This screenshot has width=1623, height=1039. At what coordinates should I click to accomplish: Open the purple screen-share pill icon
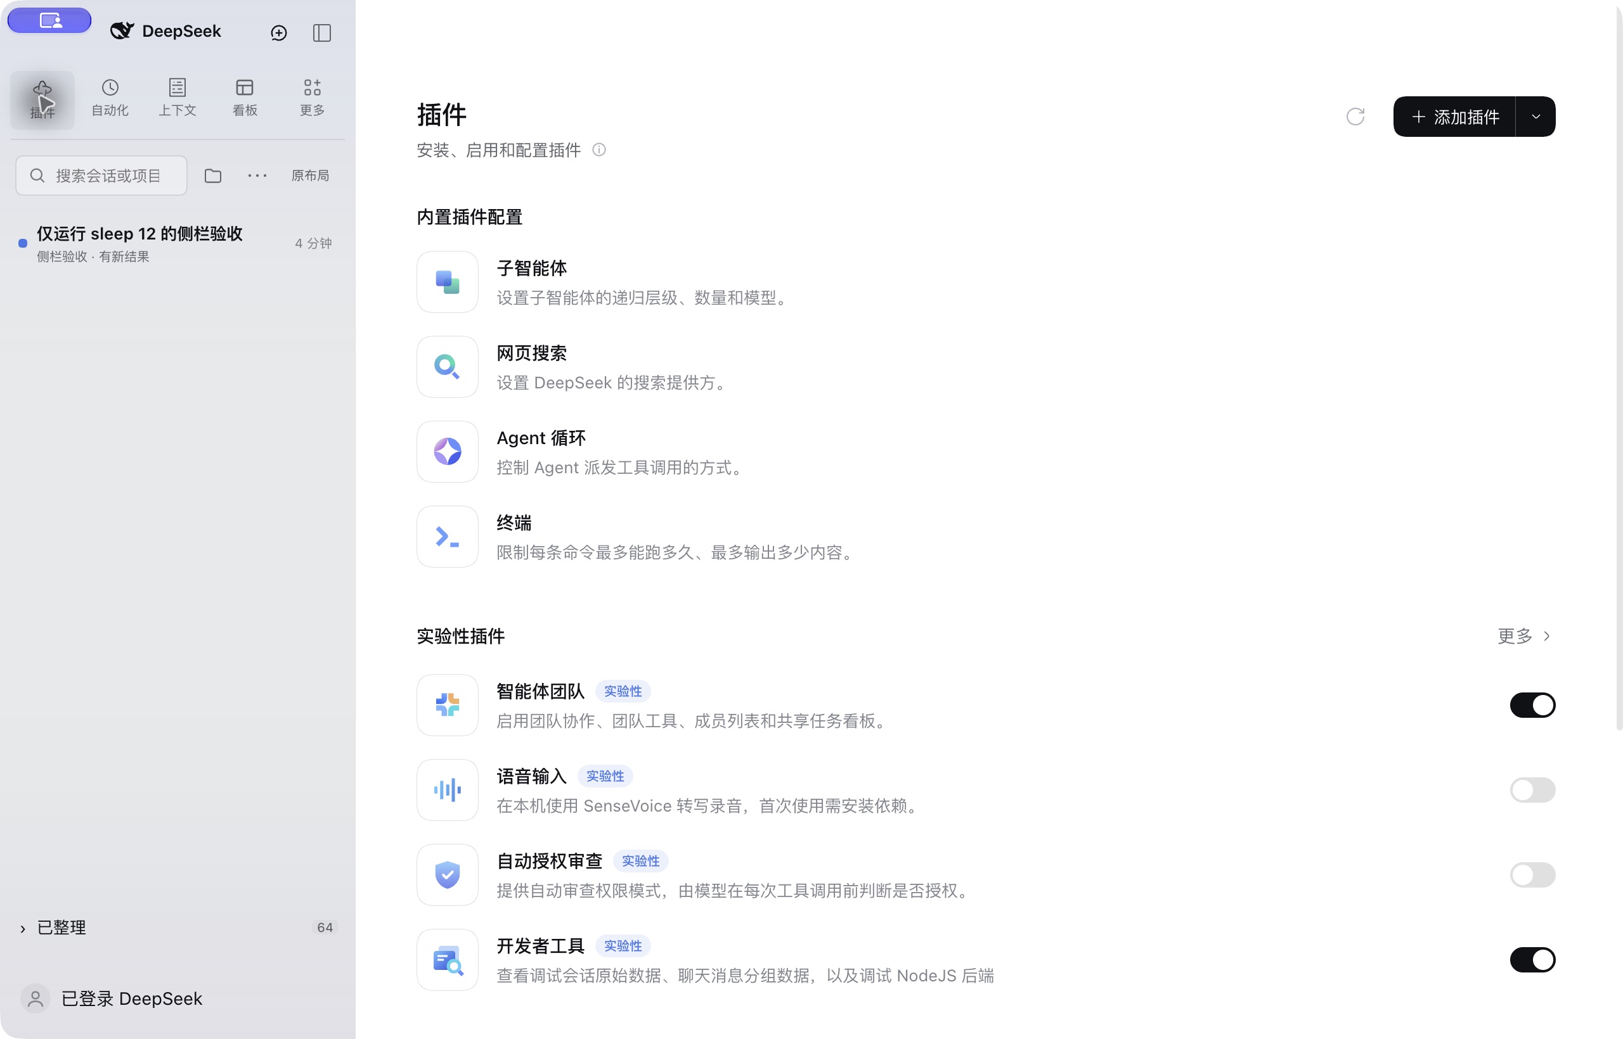pos(49,20)
